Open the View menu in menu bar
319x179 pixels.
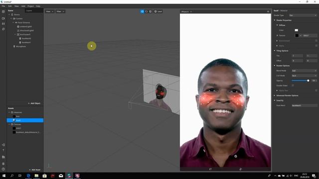tap(16, 6)
